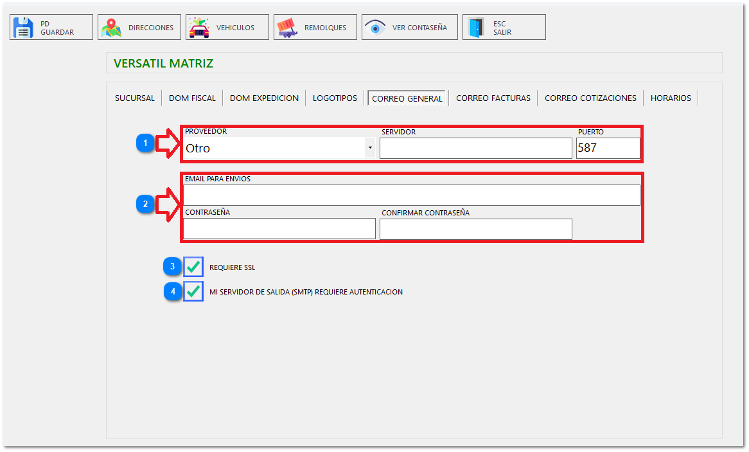Select the Correo Facturas tab
This screenshot has height=452, width=749.
point(493,98)
